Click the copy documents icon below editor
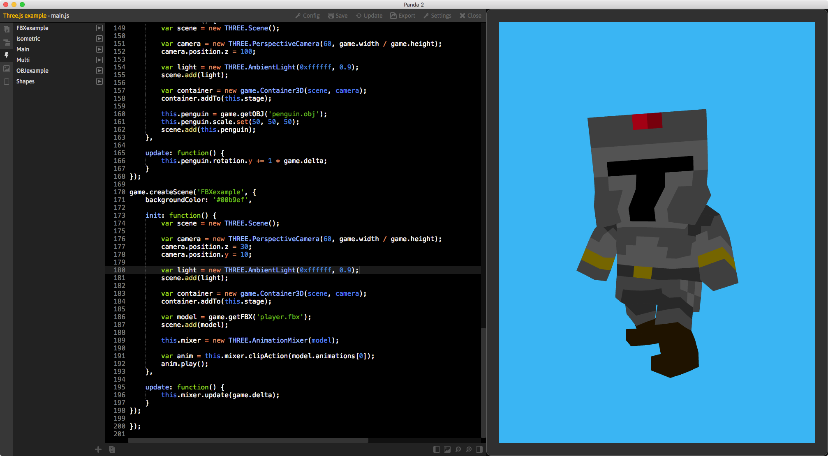Screen dimensions: 828x456 [x=112, y=449]
